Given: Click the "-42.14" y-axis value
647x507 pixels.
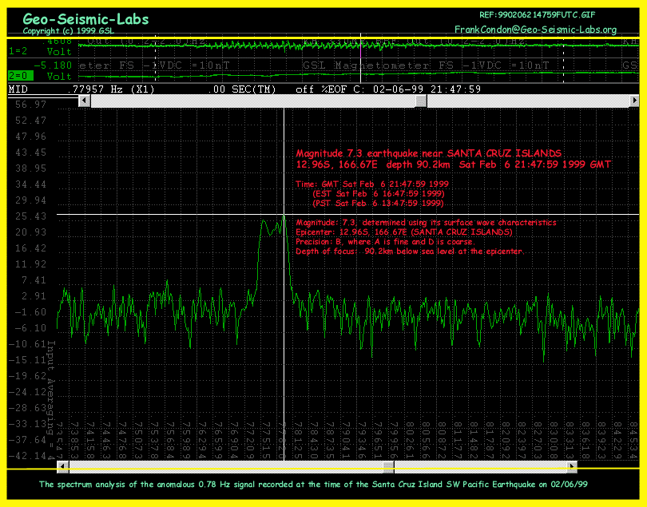Looking at the screenshot, I should click(28, 456).
